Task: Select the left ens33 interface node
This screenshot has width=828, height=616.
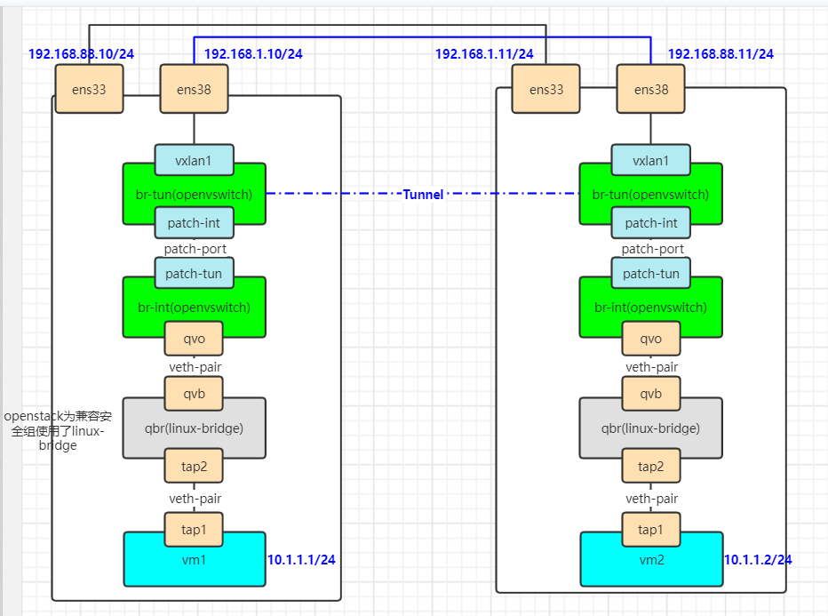Action: click(89, 89)
